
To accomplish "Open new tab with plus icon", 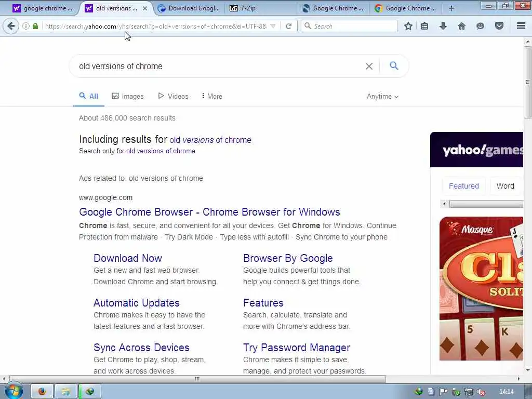I will [x=451, y=8].
